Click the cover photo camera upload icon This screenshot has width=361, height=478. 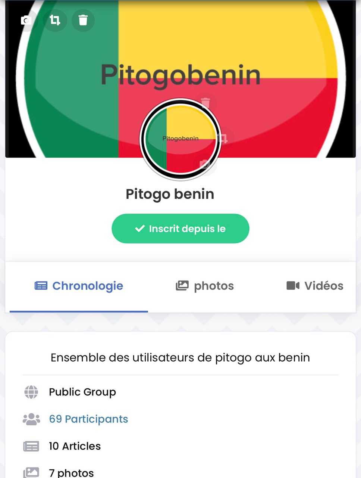26,20
